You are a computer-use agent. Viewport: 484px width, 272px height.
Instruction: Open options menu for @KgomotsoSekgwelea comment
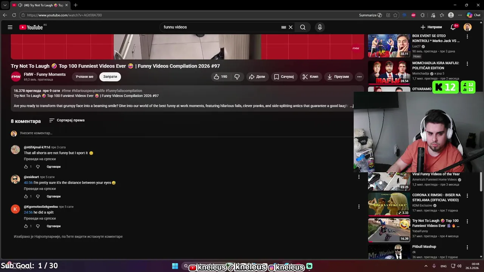pyautogui.click(x=359, y=206)
